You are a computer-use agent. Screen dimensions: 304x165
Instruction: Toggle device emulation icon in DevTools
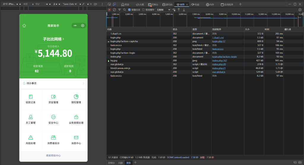(114, 4)
